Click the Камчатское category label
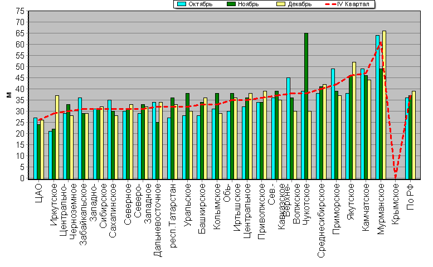The width and height of the screenshot is (433, 267). 366,207
